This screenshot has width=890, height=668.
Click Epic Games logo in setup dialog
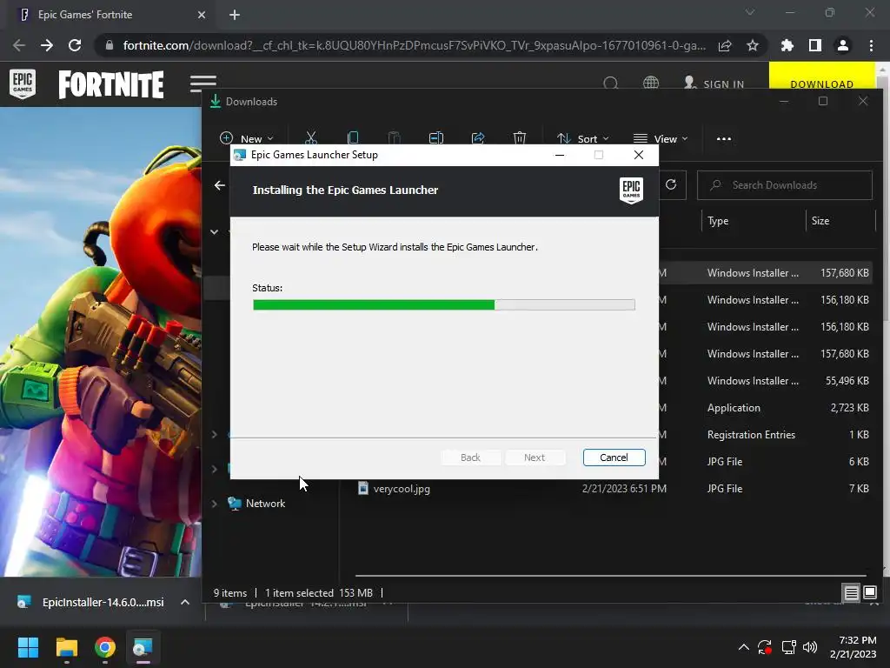pos(631,190)
